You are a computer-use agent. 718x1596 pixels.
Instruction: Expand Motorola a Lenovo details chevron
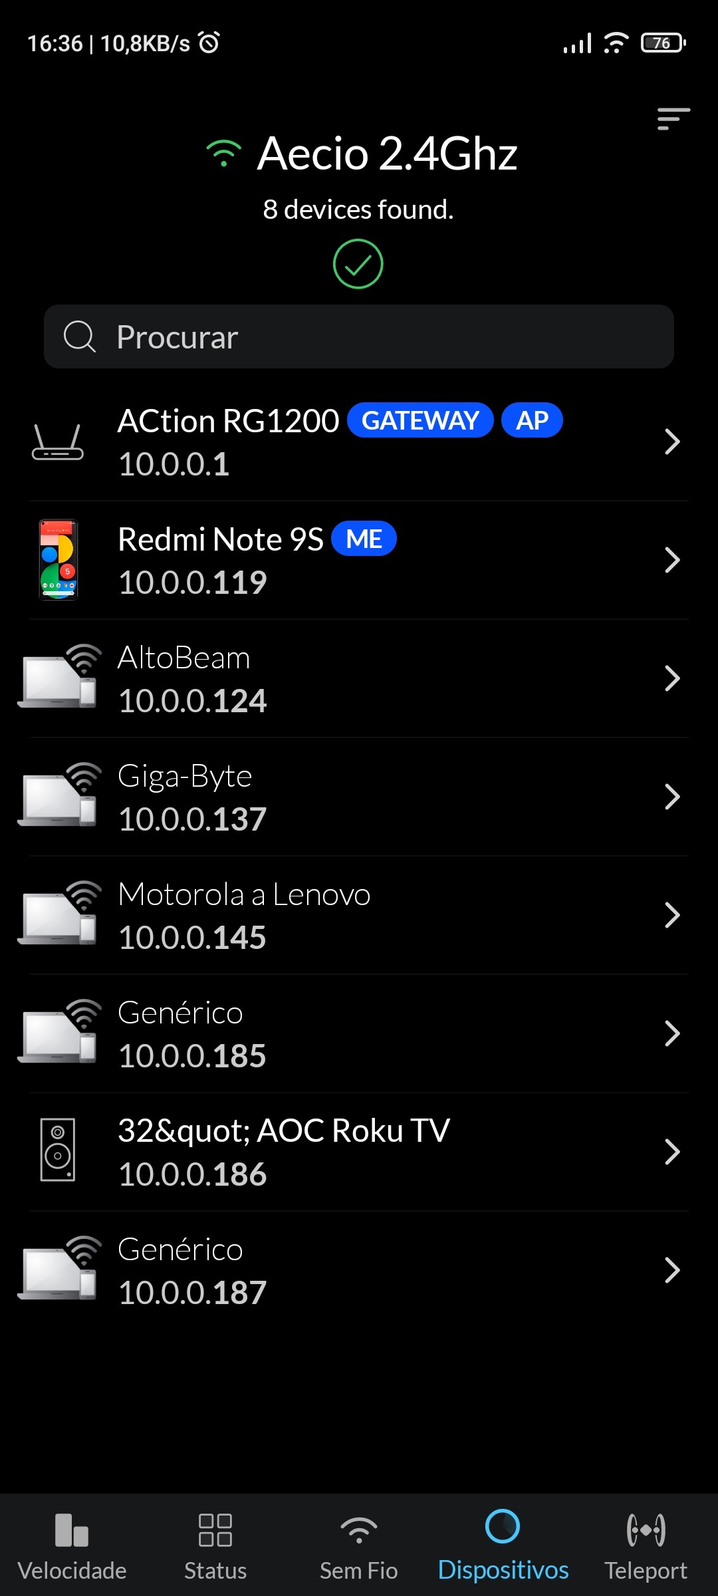(x=672, y=915)
